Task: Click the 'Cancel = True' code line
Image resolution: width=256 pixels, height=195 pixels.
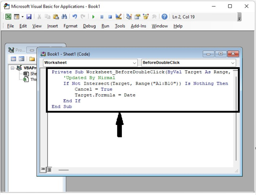Action: [94, 89]
